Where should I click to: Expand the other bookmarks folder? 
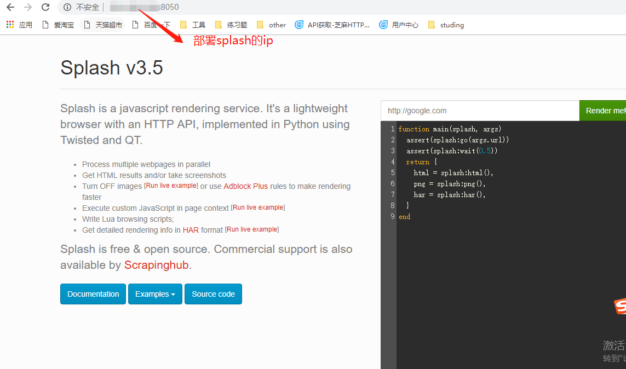[x=271, y=25]
